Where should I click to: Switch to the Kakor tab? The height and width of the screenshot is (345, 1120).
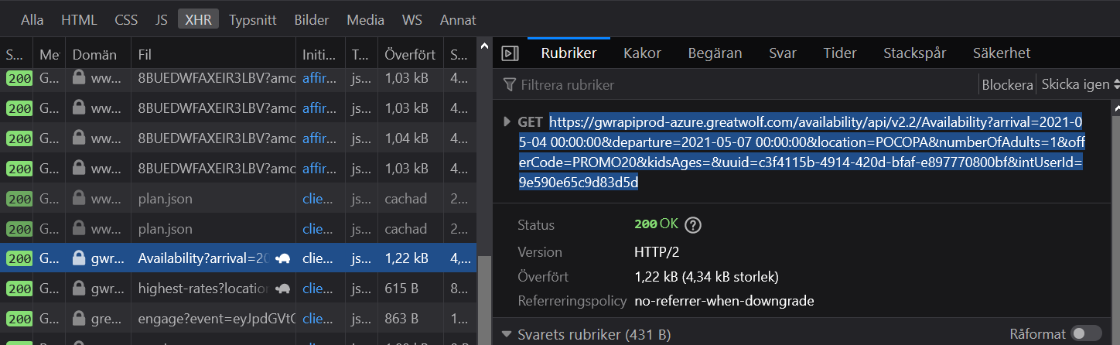tap(642, 53)
